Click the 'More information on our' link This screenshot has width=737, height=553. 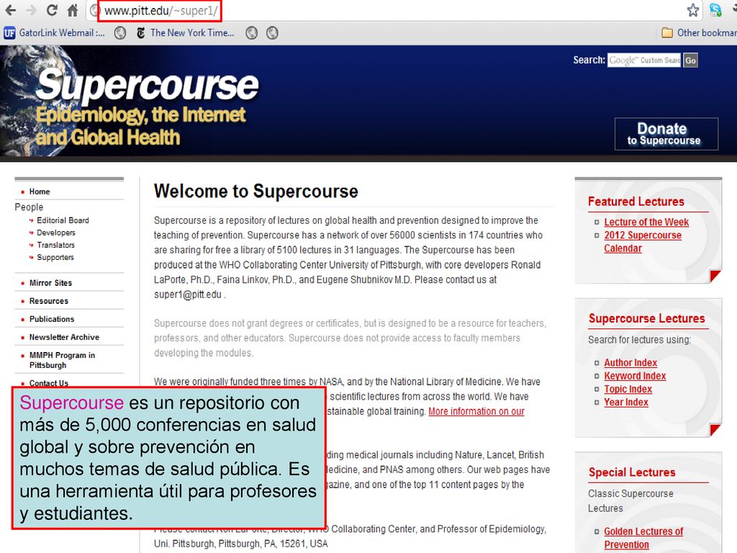476,411
